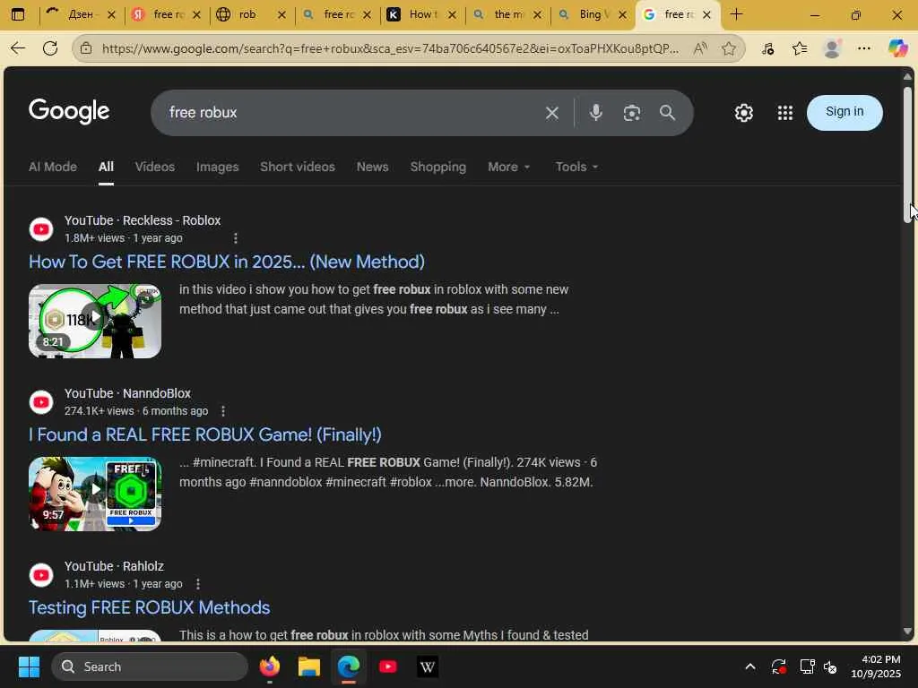Show hidden system tray icons
The width and height of the screenshot is (918, 688).
(750, 666)
